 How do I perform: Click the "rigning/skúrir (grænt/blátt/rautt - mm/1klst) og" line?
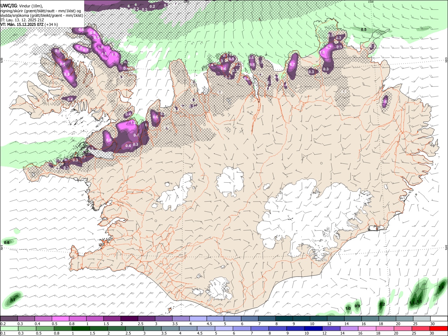click(x=41, y=11)
